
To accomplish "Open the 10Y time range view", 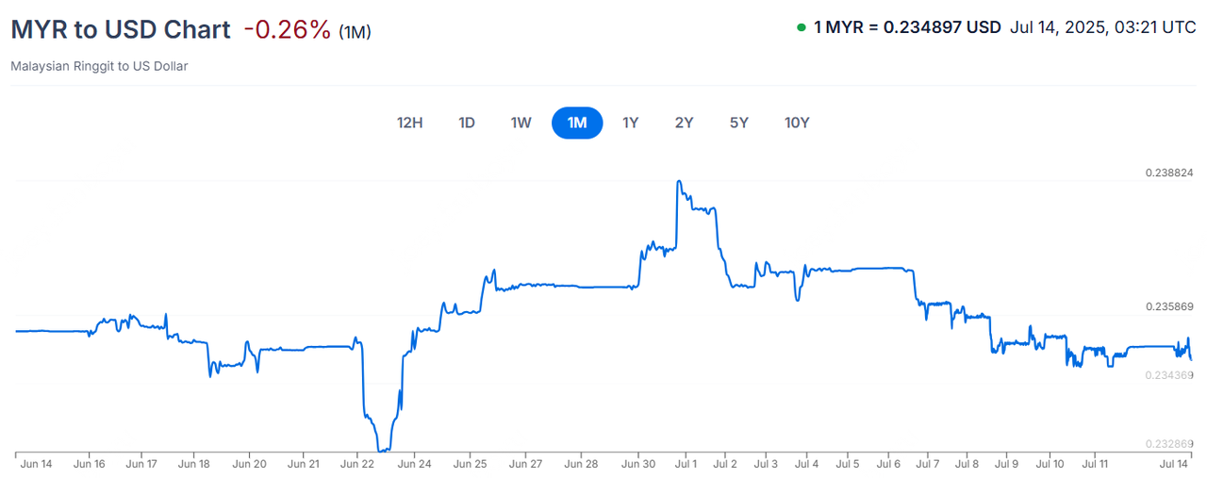I will [797, 123].
